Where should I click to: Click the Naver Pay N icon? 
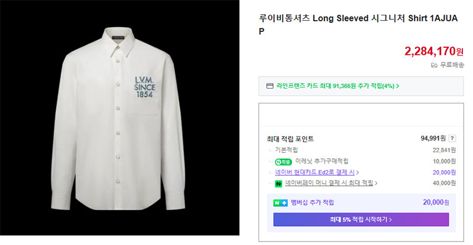[x=278, y=183]
